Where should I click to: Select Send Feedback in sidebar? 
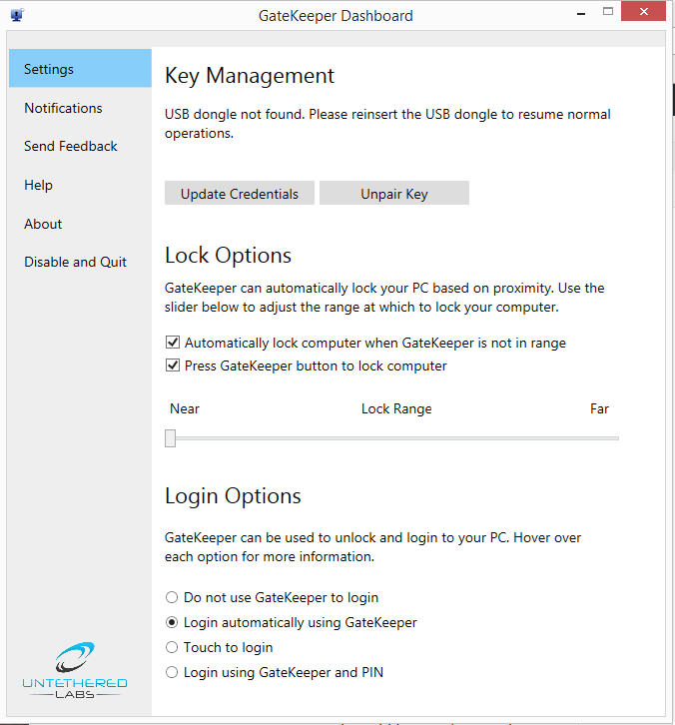[71, 146]
